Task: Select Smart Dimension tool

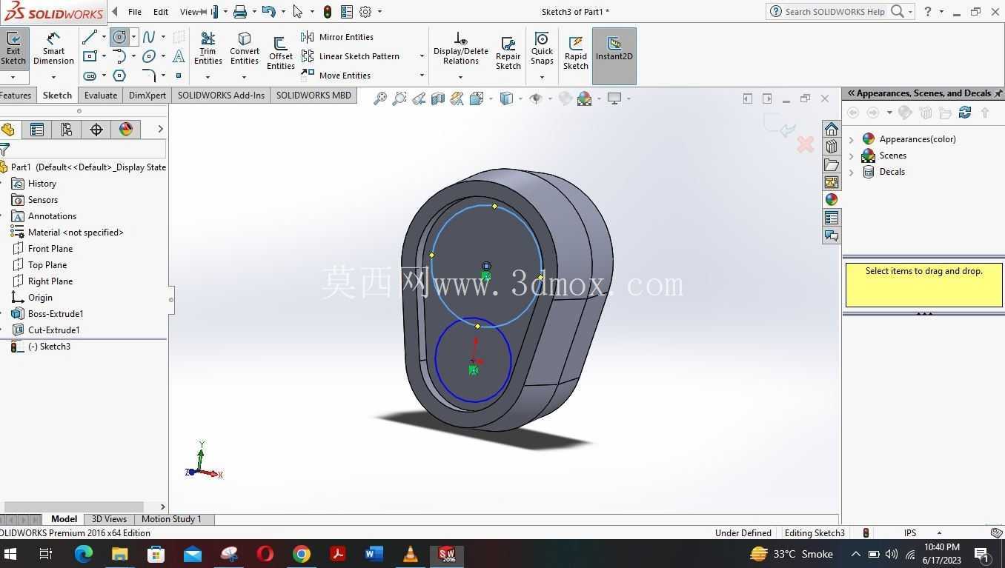Action: [x=53, y=49]
